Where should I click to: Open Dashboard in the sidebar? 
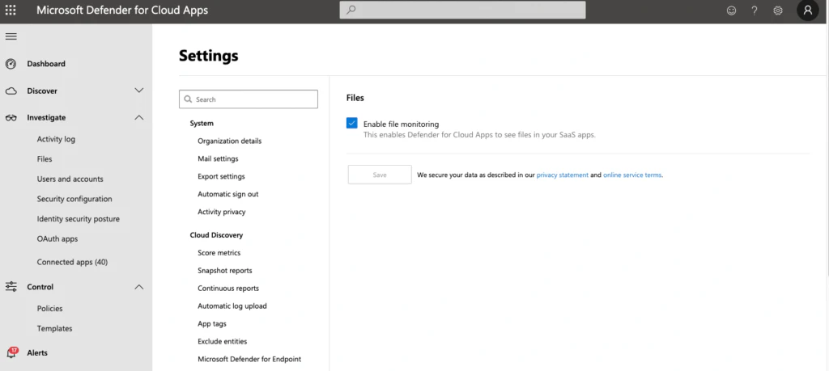tap(46, 64)
